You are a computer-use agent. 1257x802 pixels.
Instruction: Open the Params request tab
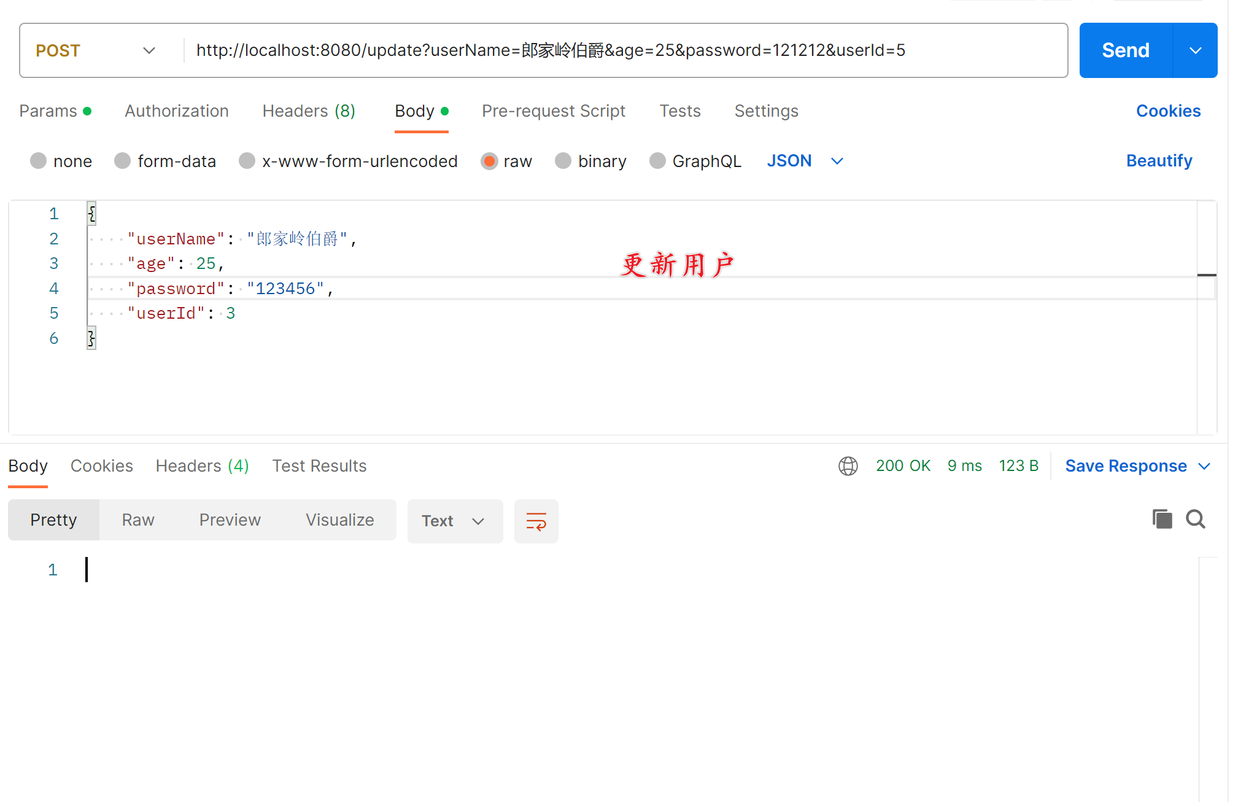click(x=55, y=111)
